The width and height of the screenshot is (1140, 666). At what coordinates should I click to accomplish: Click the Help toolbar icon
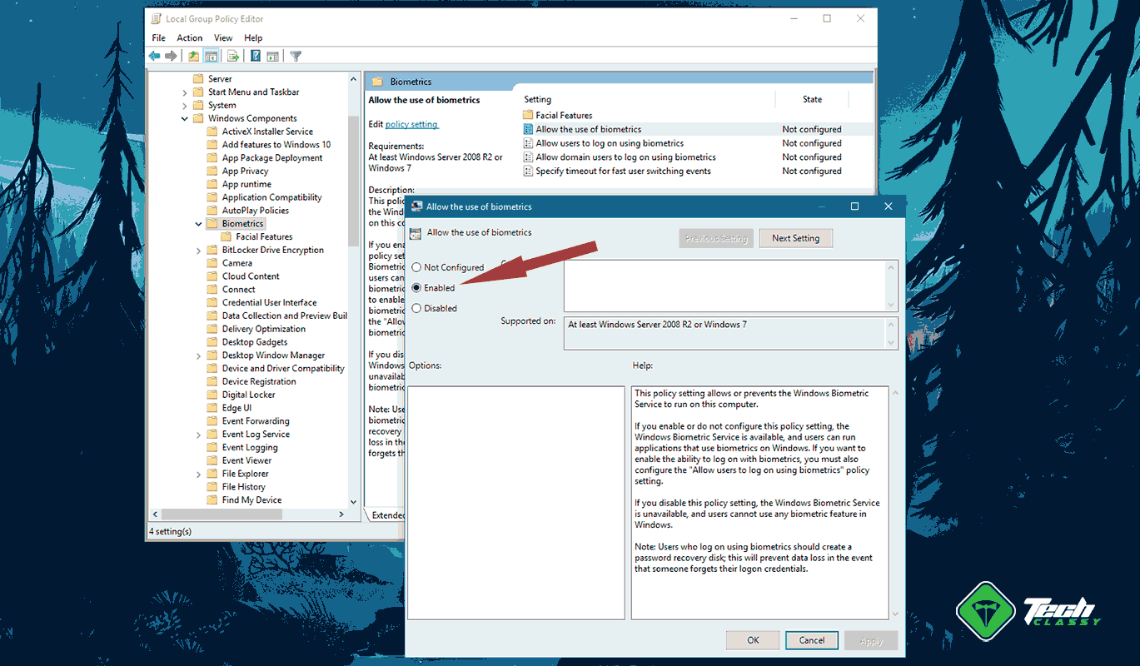(255, 56)
